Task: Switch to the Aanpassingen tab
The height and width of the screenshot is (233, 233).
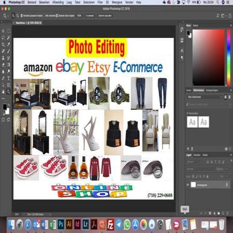Action: 212,90
